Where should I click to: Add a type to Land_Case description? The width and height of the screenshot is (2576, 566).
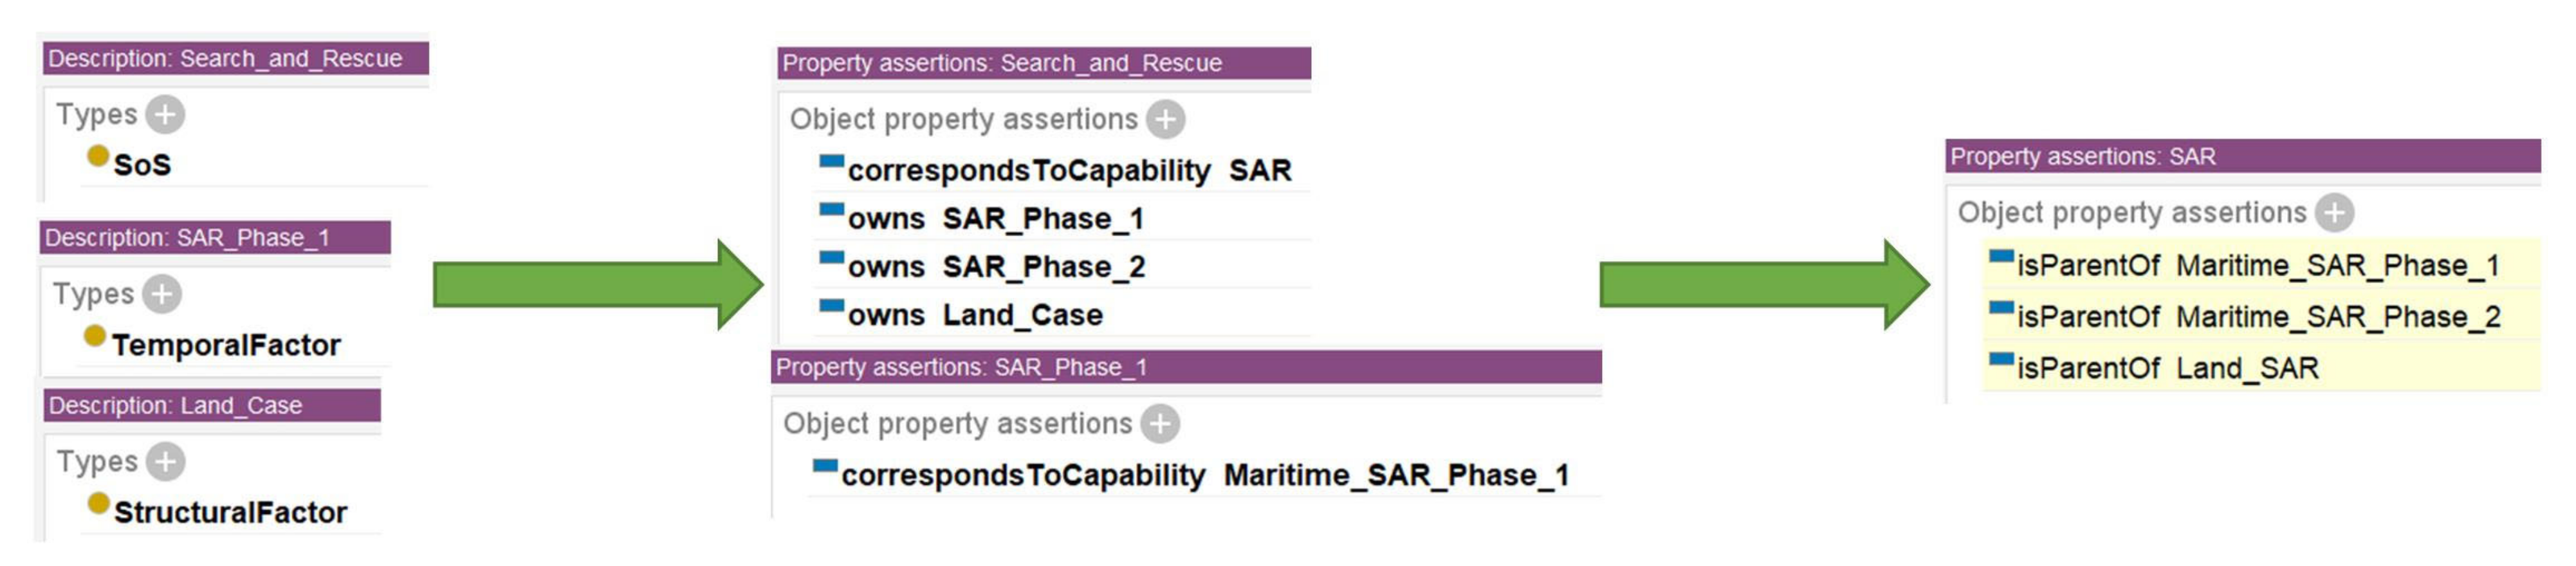click(x=165, y=461)
